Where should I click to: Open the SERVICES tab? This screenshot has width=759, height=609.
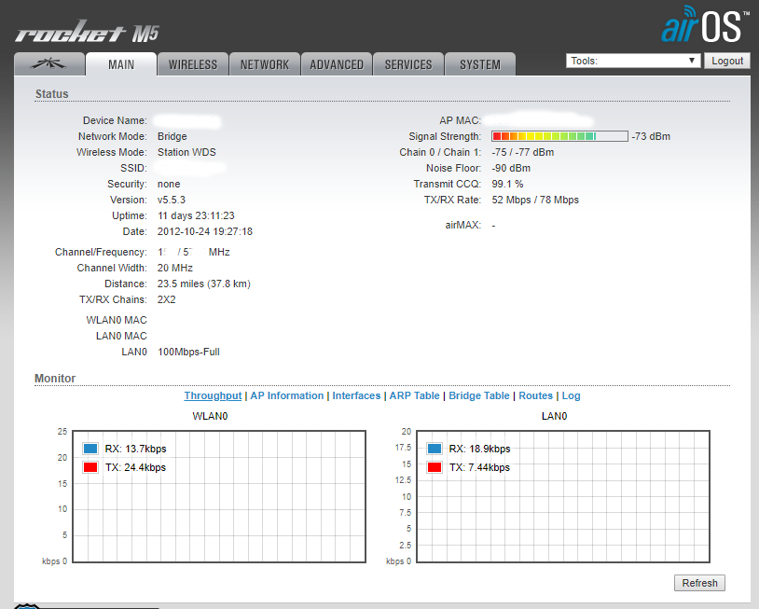pos(408,64)
